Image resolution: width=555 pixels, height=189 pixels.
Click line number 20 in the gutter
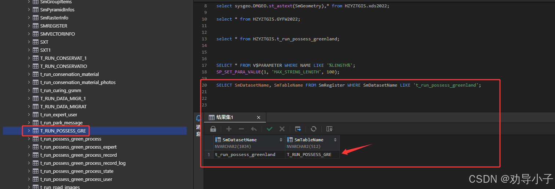click(x=204, y=85)
